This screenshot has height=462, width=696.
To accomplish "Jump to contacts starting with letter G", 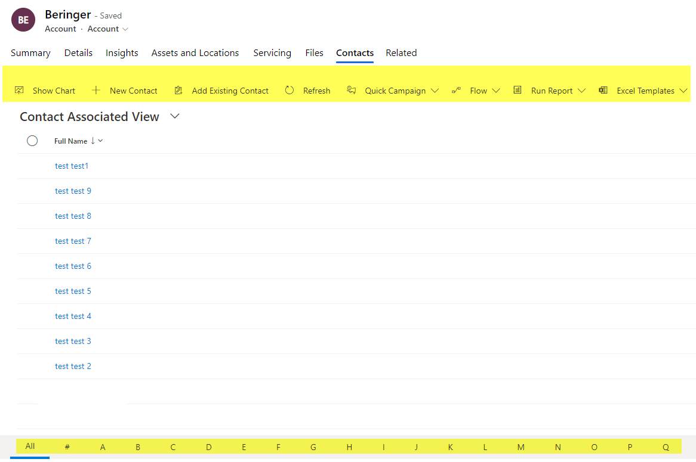I will coord(313,447).
